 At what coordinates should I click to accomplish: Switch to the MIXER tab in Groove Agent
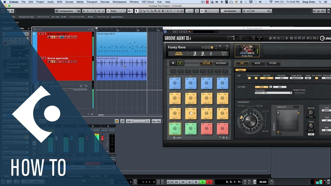tap(258, 63)
